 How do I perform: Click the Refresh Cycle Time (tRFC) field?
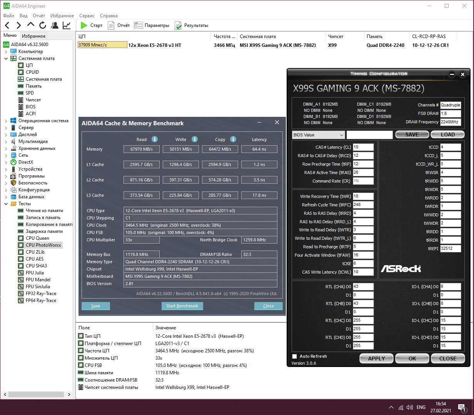[363, 205]
